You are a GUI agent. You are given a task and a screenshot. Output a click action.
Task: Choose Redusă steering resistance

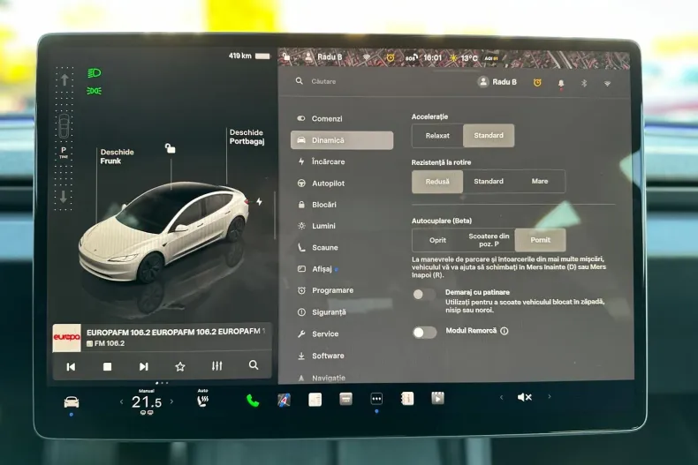[437, 182]
